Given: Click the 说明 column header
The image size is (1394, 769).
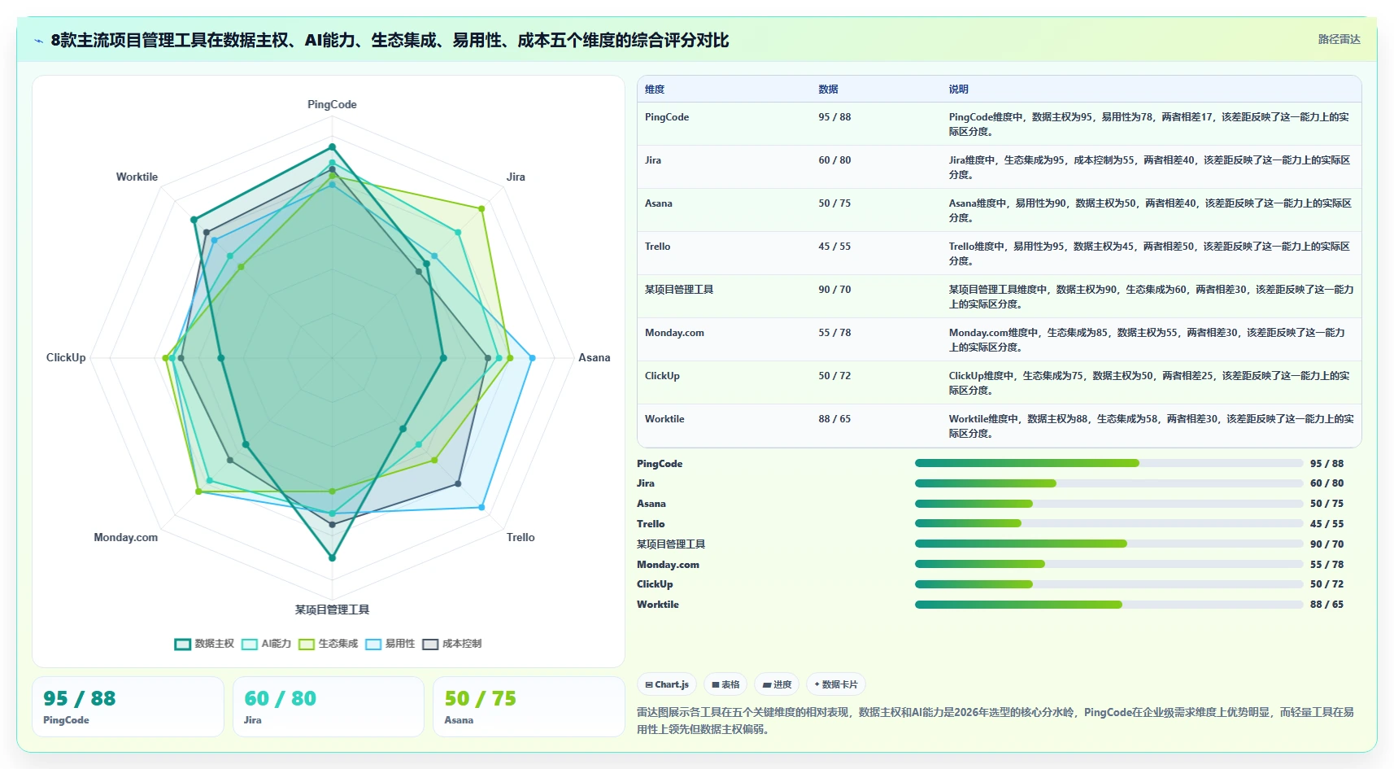Looking at the screenshot, I should pyautogui.click(x=958, y=90).
